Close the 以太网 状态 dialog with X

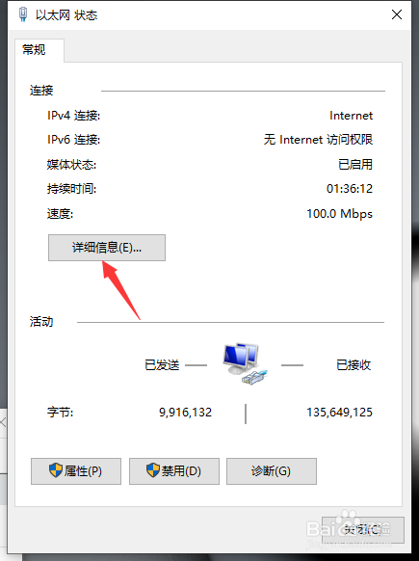[x=397, y=14]
